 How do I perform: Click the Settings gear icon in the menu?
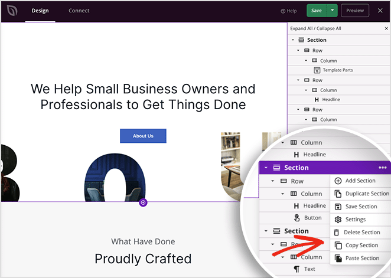tap(338, 220)
